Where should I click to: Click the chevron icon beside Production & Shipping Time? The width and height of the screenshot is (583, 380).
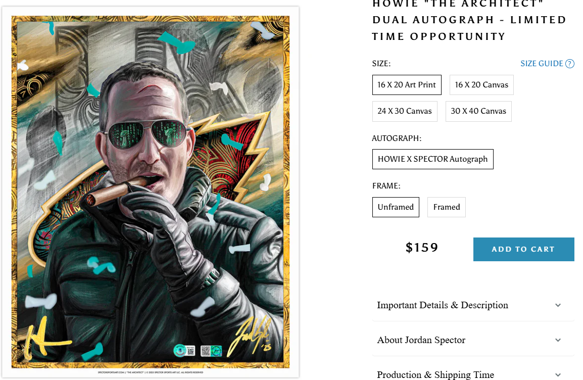558,375
